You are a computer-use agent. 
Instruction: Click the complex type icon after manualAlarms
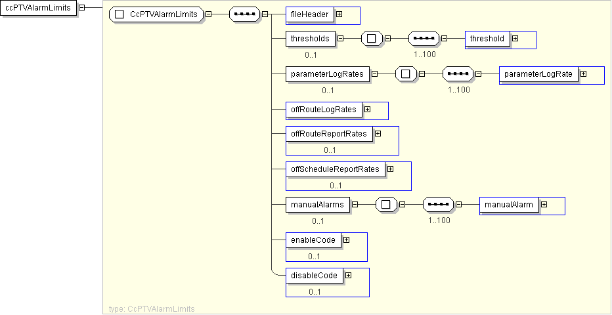tap(386, 205)
